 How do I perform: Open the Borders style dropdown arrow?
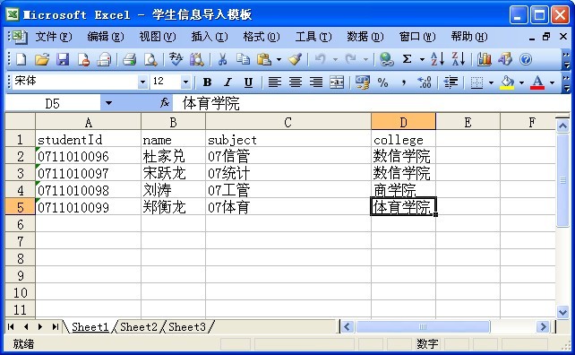[491, 82]
